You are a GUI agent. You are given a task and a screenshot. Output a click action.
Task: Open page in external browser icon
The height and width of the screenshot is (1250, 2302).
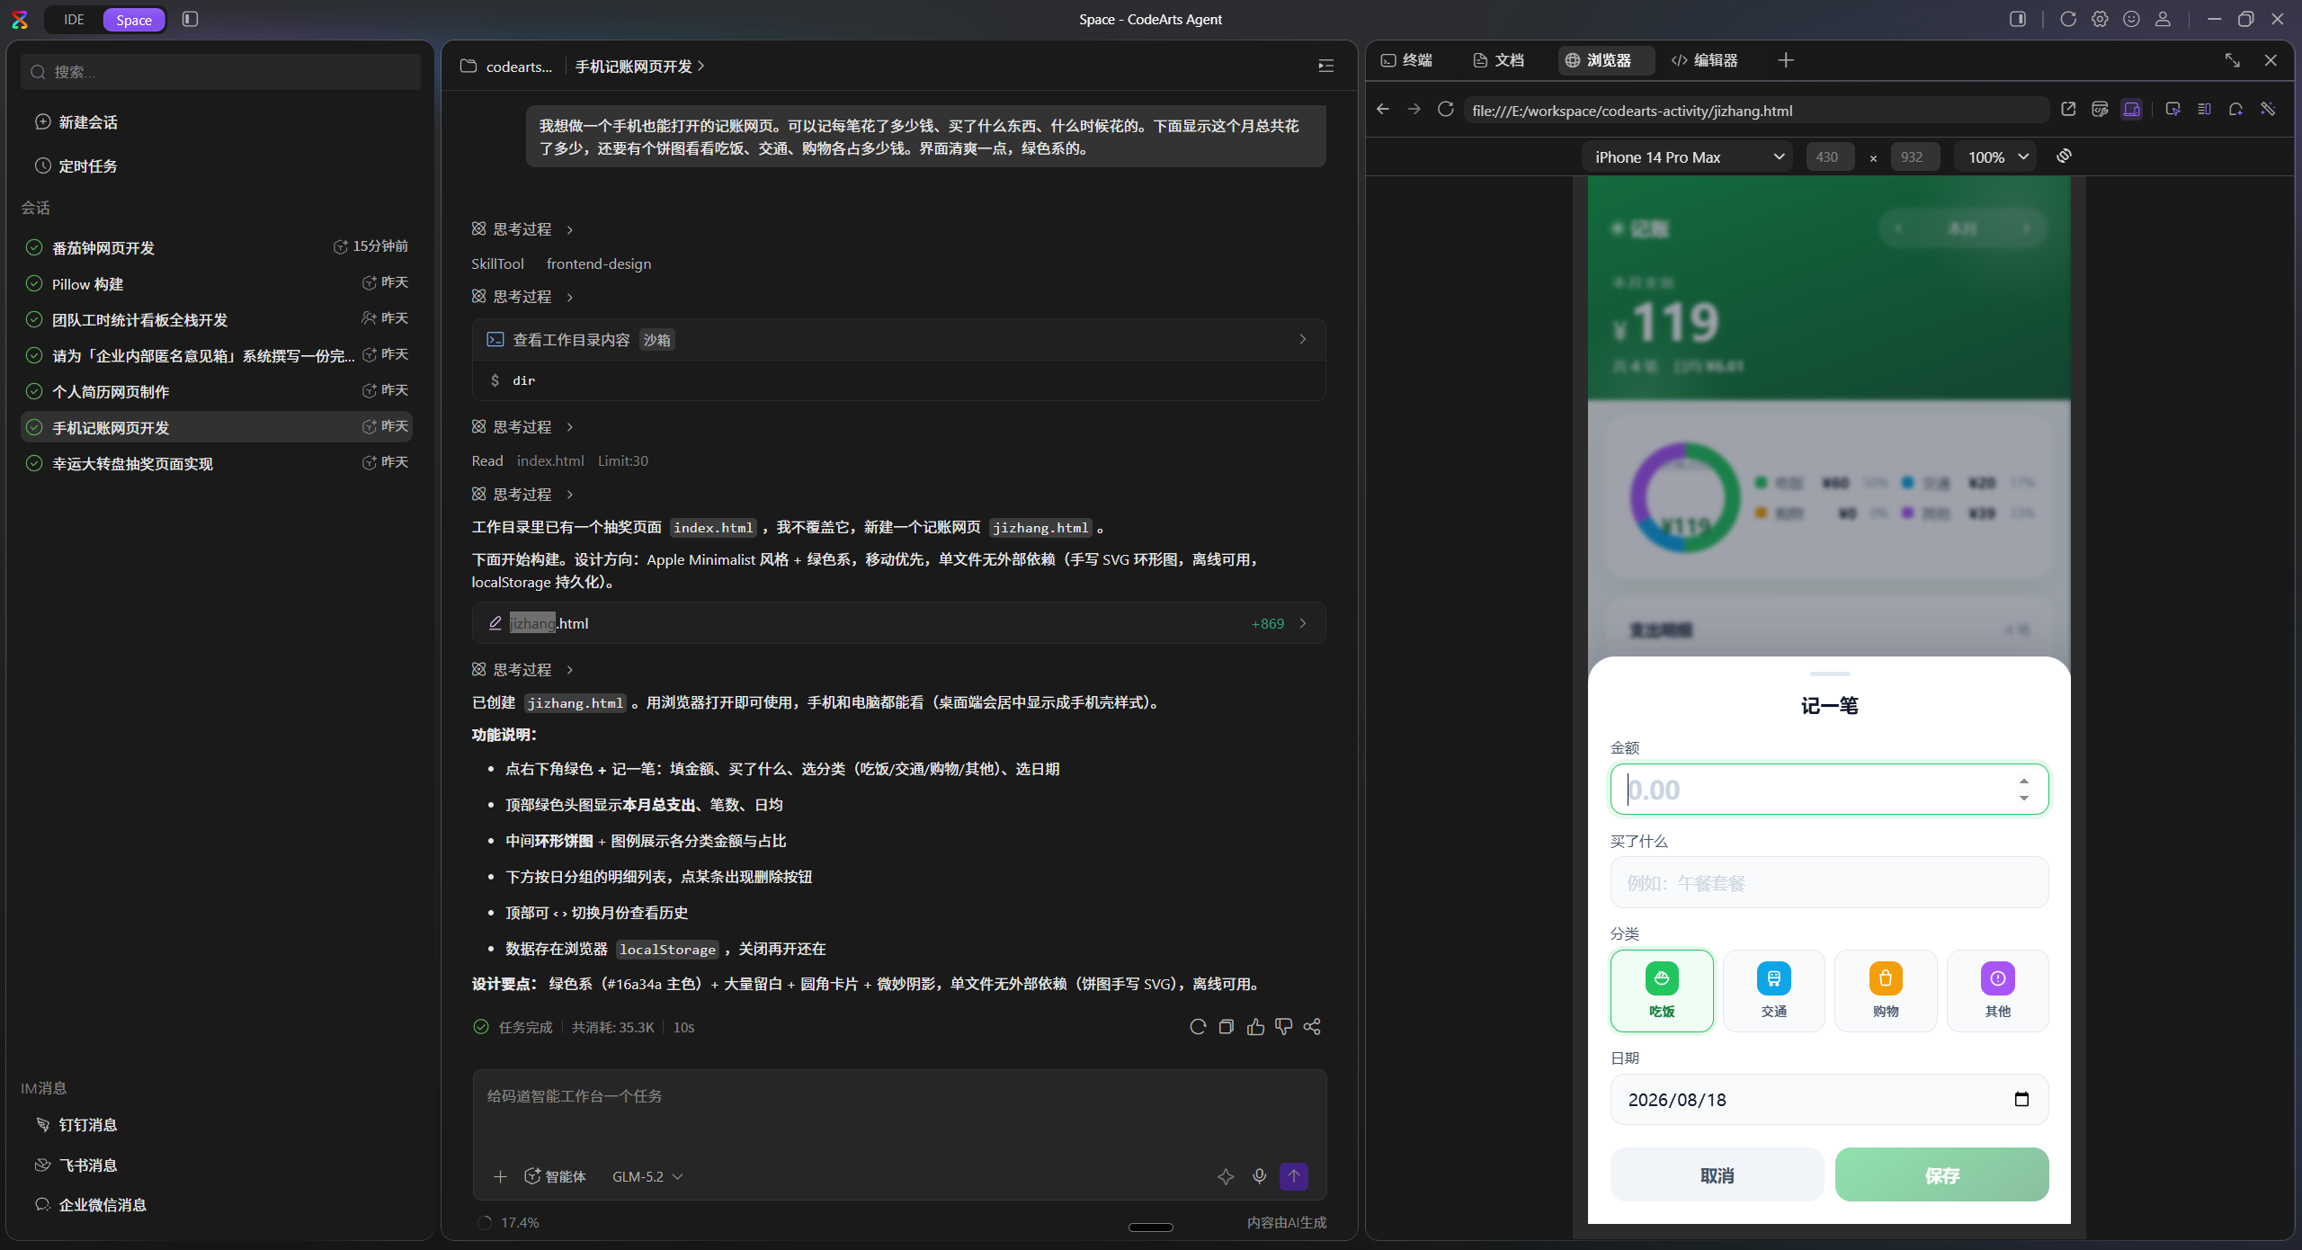tap(2068, 109)
